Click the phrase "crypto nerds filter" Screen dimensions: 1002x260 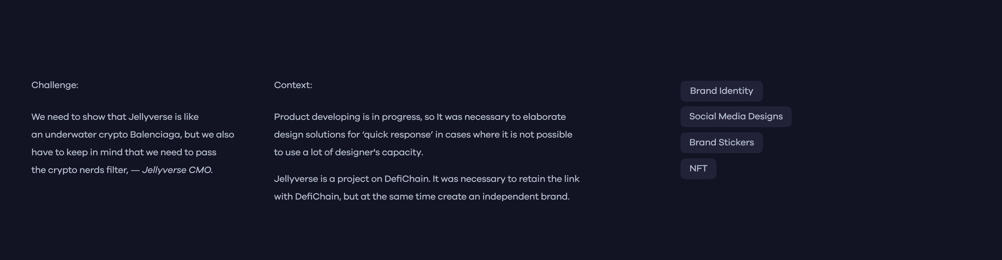click(88, 170)
